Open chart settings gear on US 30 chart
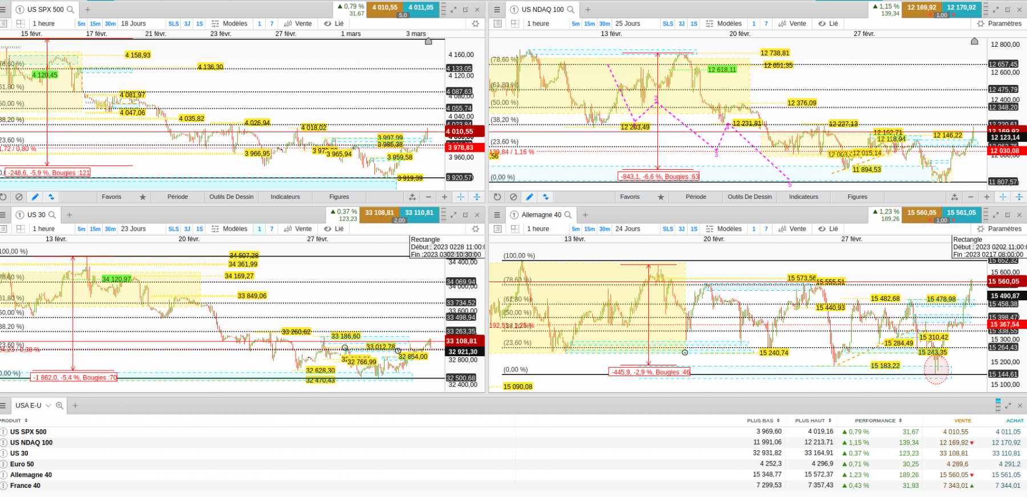 tap(475, 229)
